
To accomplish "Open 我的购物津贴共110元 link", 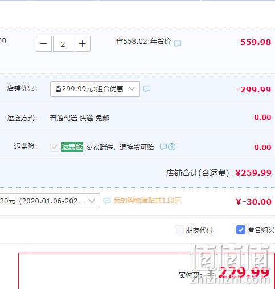I will point(147,201).
